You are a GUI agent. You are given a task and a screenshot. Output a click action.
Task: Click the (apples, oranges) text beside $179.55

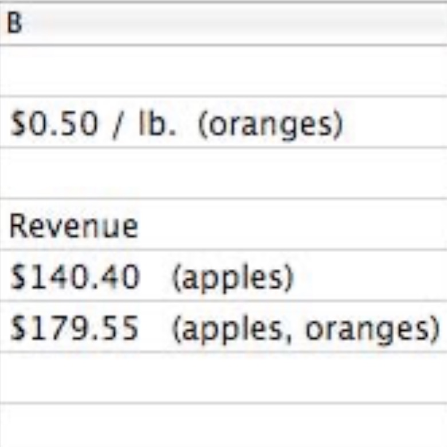pos(306,330)
